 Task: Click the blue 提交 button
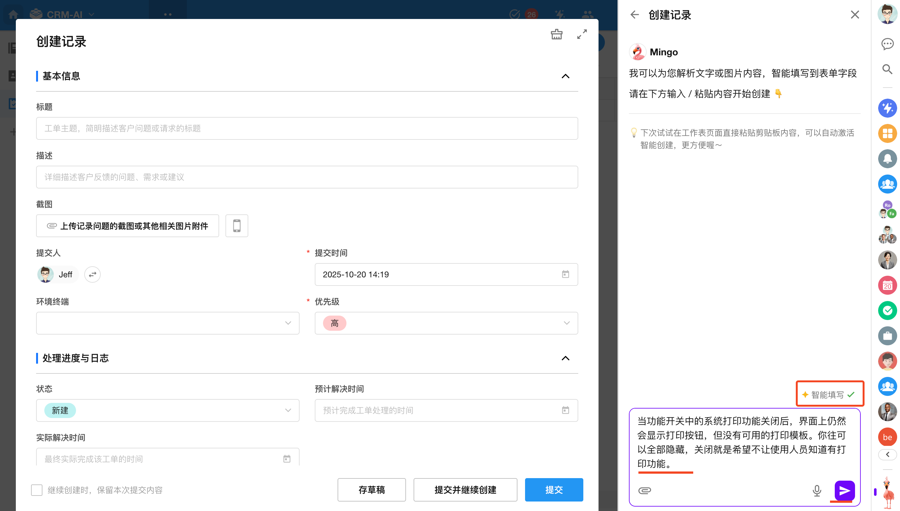coord(554,490)
